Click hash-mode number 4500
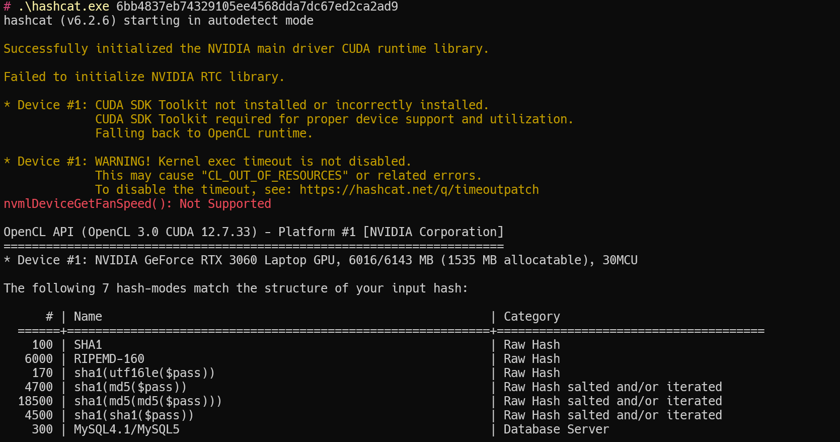840x442 pixels. [39, 415]
